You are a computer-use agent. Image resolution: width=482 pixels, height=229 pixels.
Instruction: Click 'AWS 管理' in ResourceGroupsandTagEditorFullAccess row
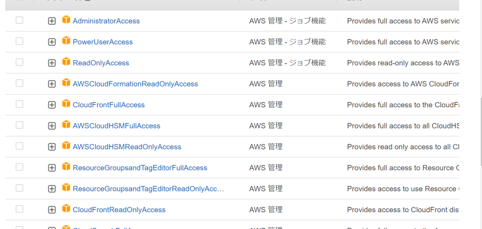[x=266, y=167]
